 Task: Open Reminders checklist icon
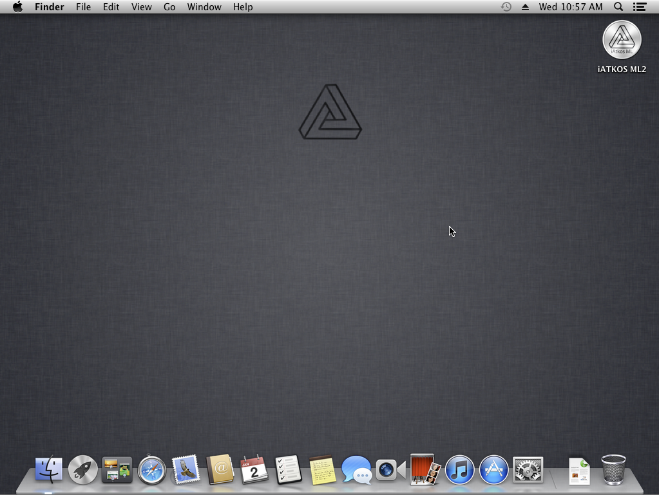tap(289, 469)
